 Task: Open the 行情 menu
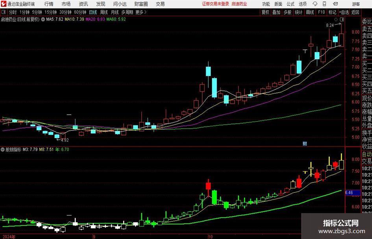pos(49,4)
